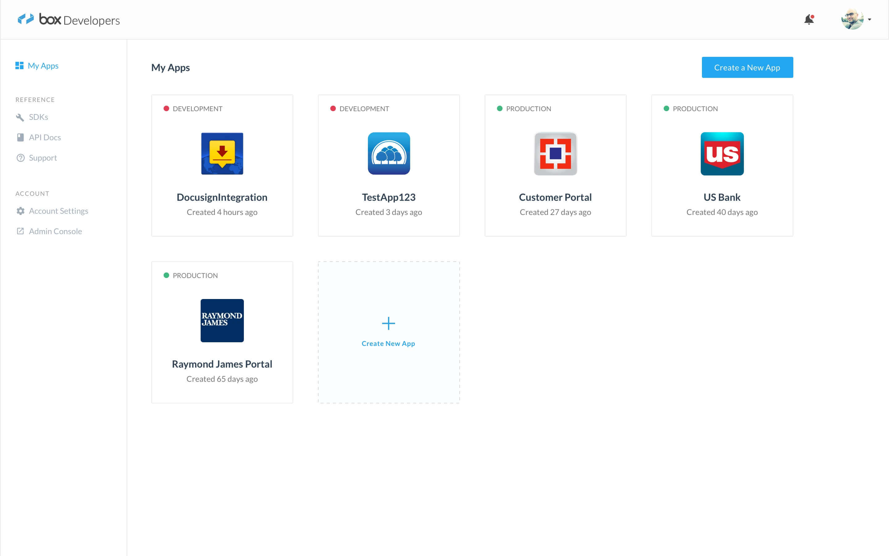Image resolution: width=889 pixels, height=556 pixels.
Task: Click the Box logo icon in header
Action: (x=26, y=19)
